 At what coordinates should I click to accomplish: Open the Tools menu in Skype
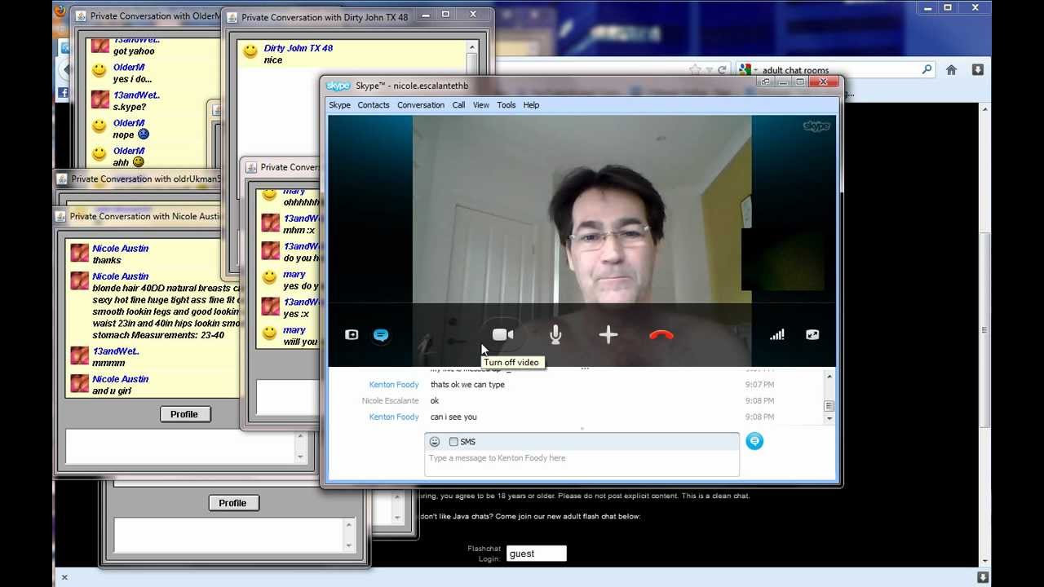pos(507,105)
